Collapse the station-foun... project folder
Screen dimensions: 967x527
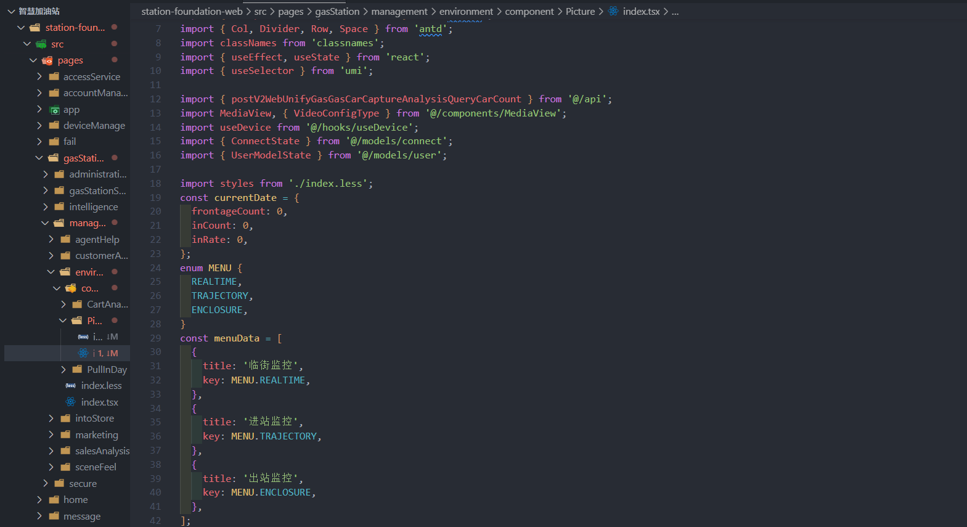pos(21,28)
